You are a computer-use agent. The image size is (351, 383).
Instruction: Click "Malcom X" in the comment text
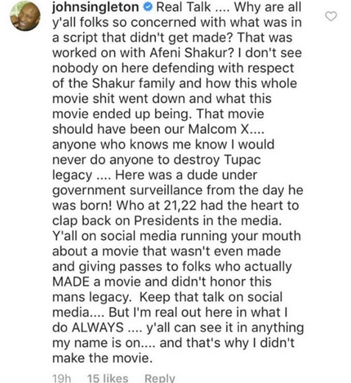tap(219, 129)
